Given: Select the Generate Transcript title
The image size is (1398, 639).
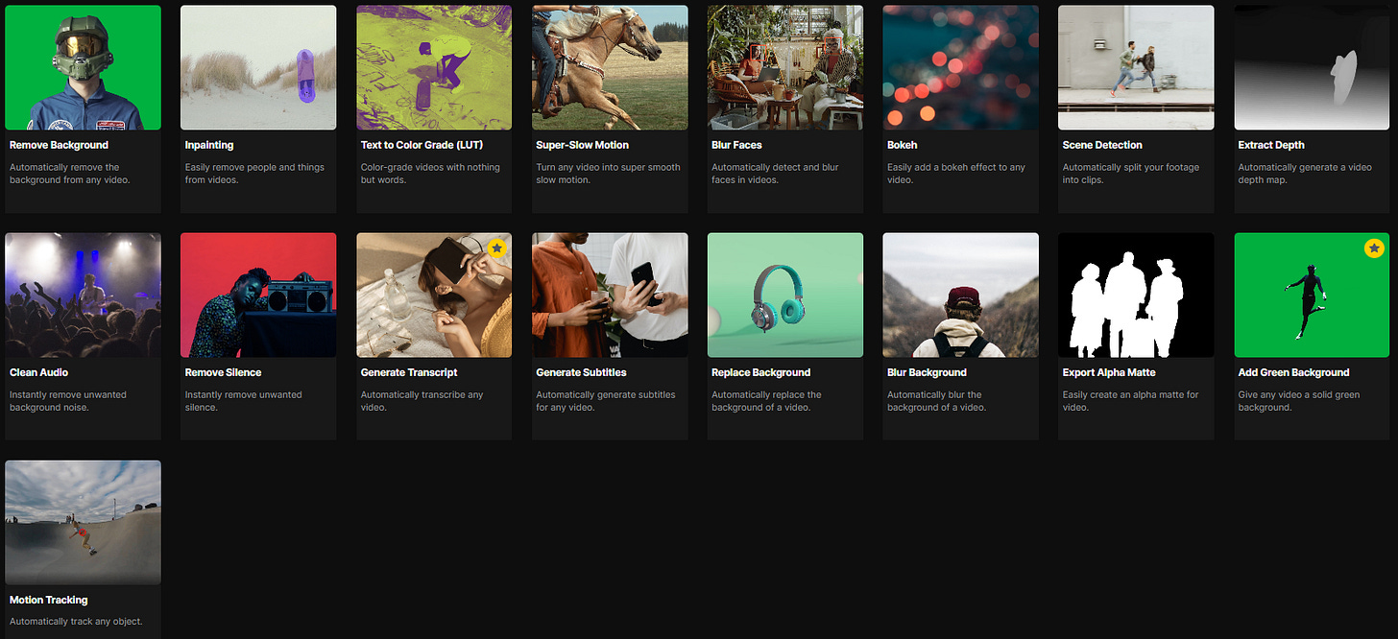Looking at the screenshot, I should (409, 372).
